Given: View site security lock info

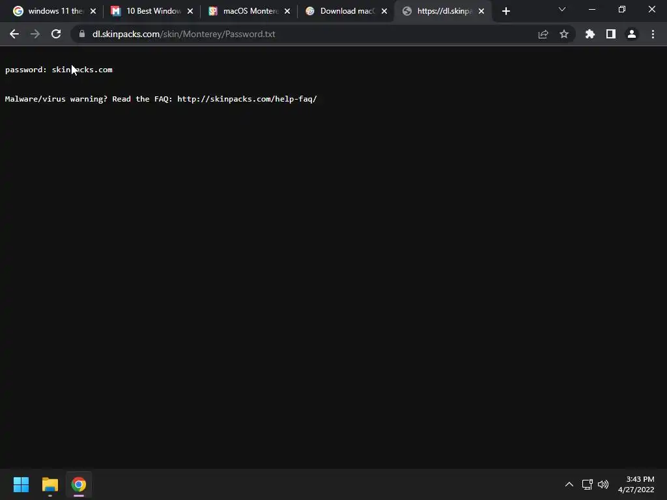Looking at the screenshot, I should [x=82, y=34].
